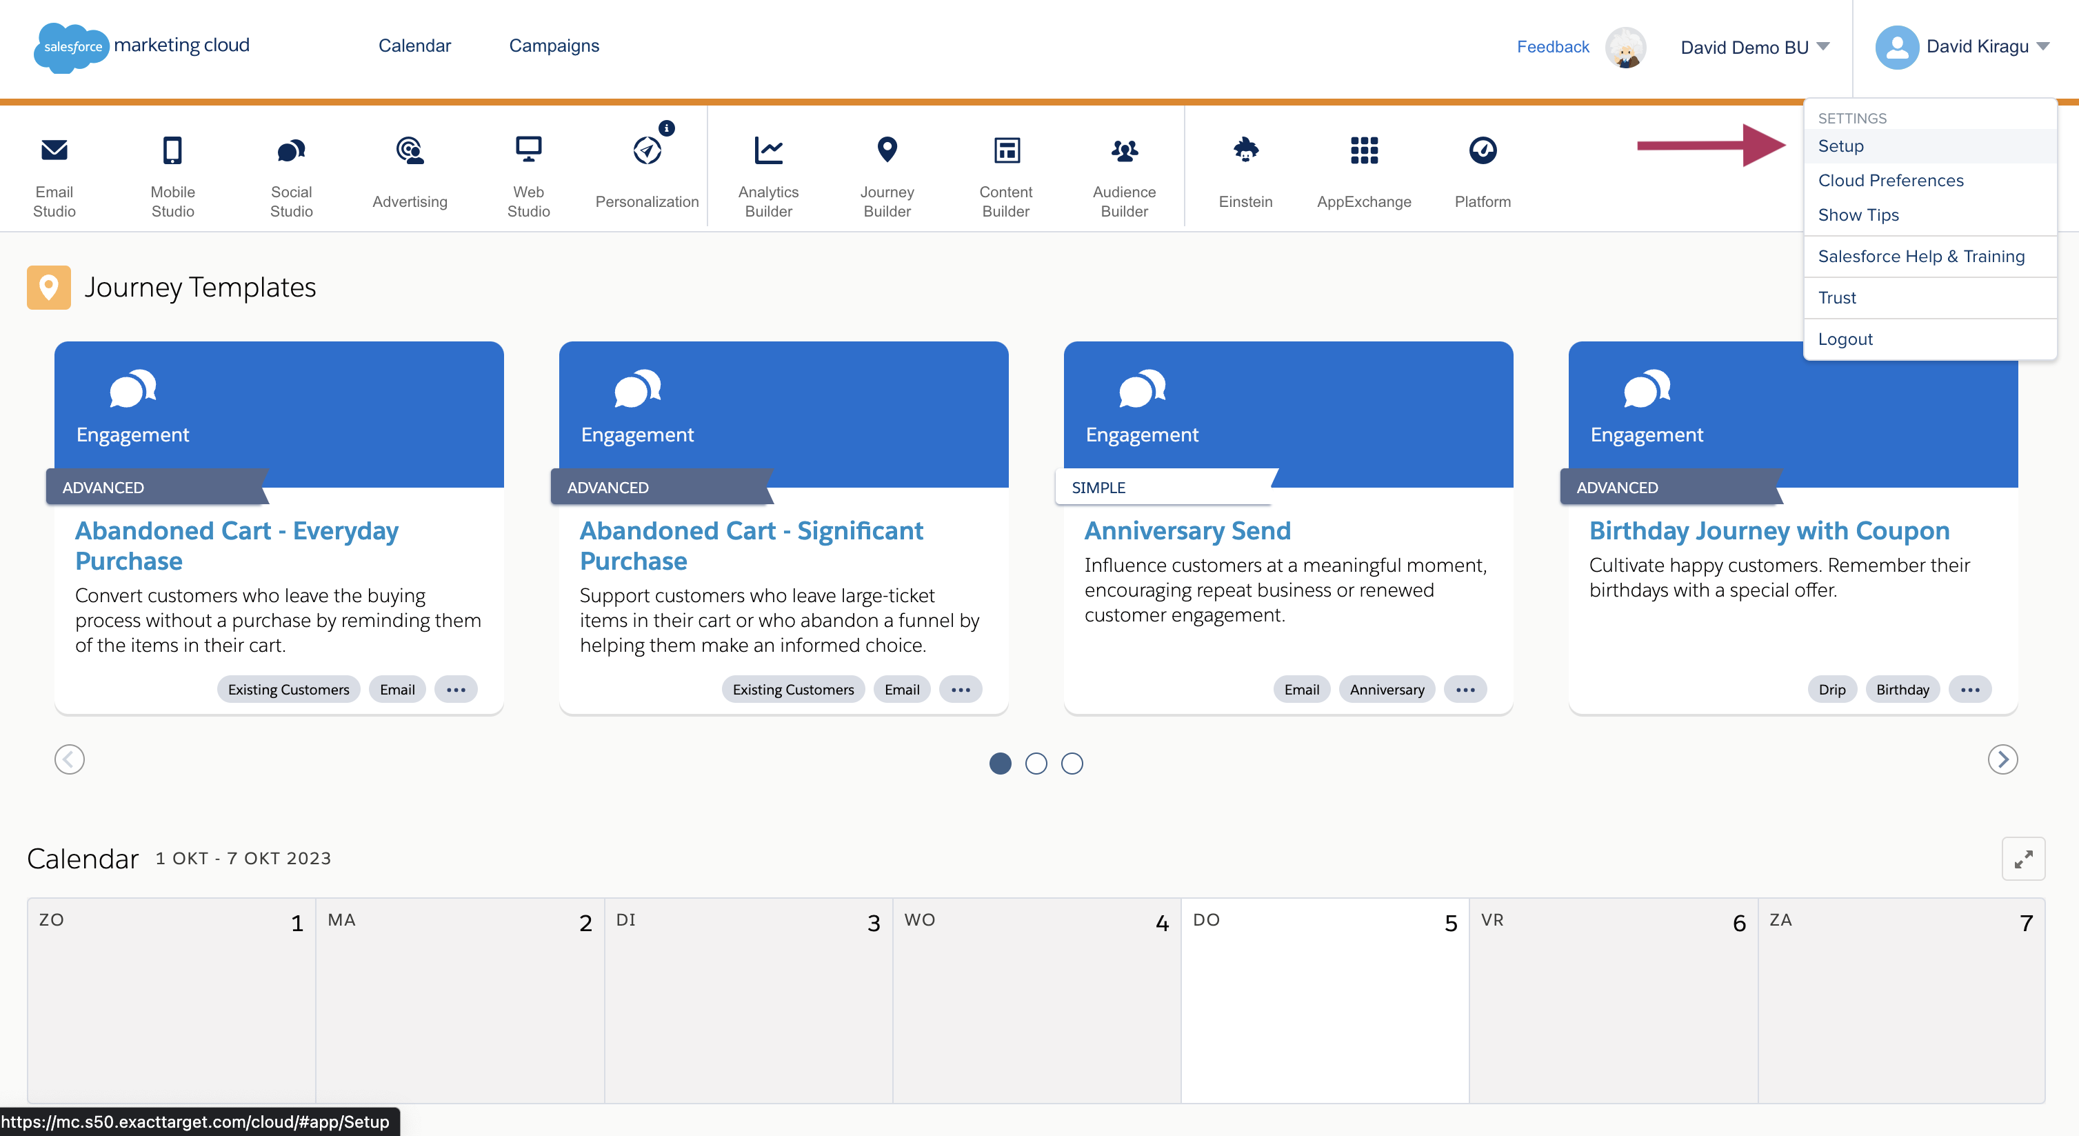Select Trust in the user menu
Viewport: 2079px width, 1136px height.
pos(1929,298)
